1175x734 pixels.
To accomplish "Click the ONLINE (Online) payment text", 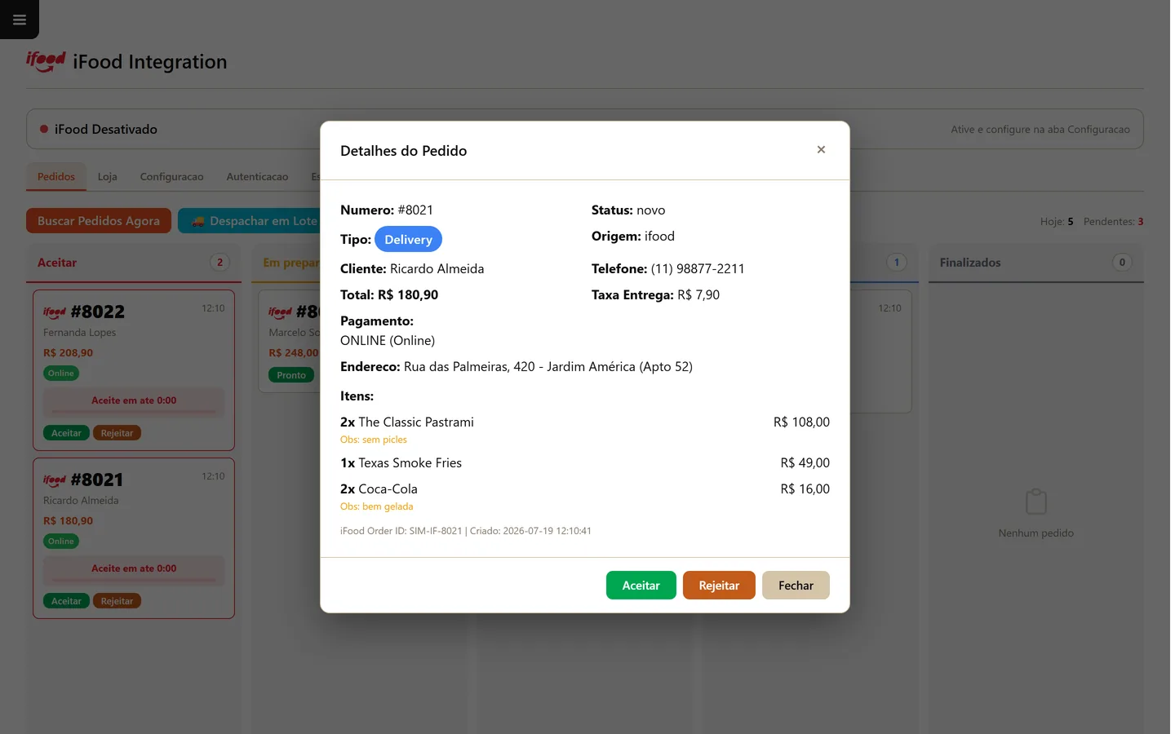I will [x=388, y=341].
